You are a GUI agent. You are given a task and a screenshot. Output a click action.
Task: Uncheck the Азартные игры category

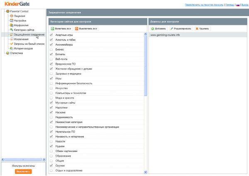click(x=51, y=36)
